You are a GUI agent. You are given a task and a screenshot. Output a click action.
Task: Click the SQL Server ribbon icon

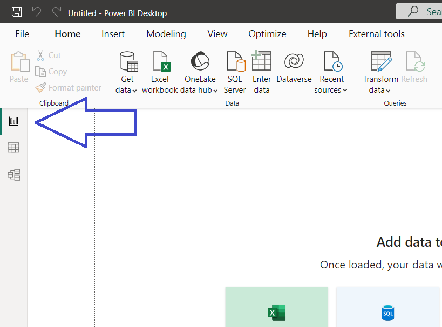click(x=235, y=62)
